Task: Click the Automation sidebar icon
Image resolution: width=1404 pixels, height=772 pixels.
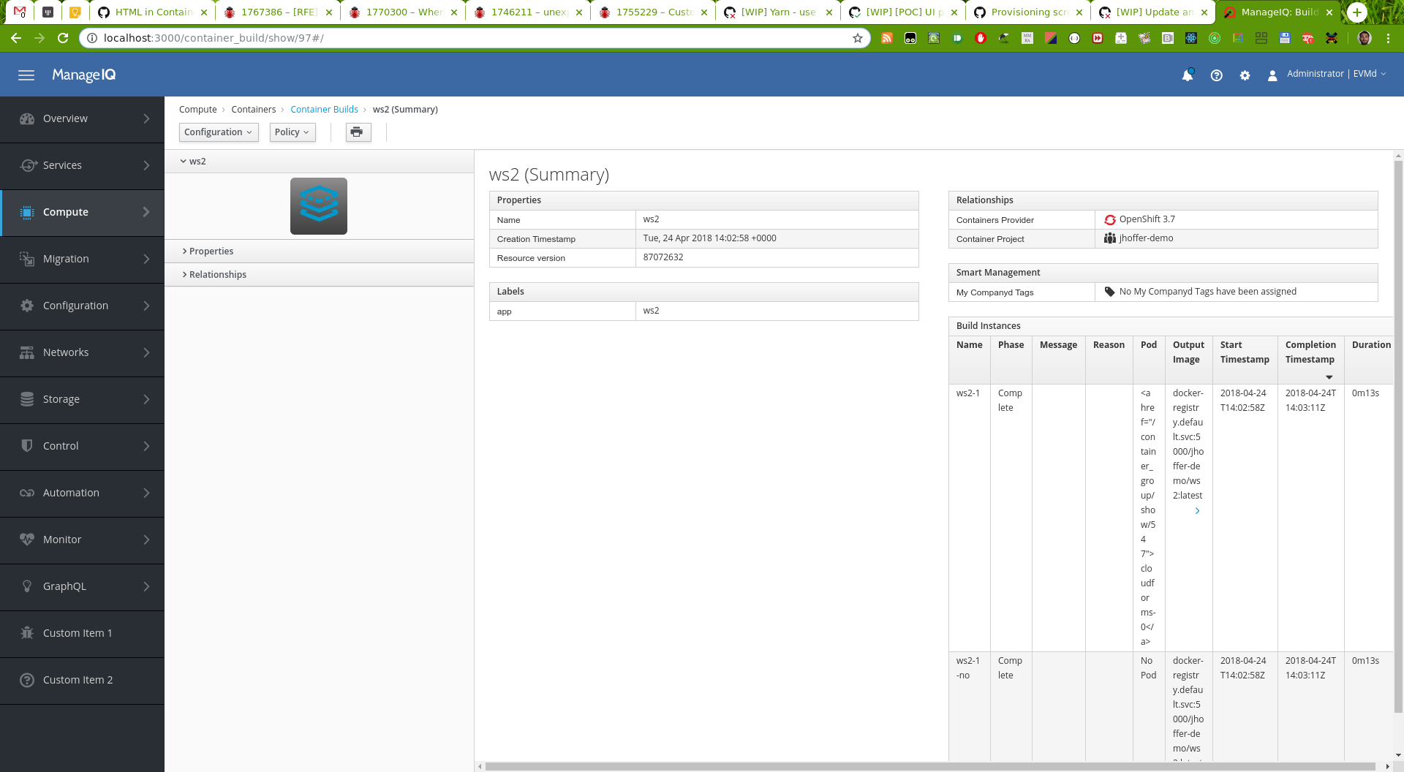Action: (27, 493)
